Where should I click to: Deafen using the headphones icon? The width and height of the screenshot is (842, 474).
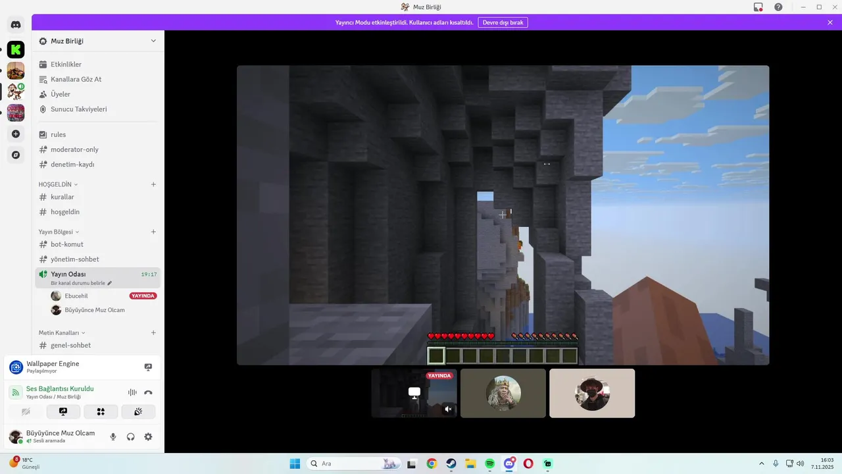[x=131, y=436]
